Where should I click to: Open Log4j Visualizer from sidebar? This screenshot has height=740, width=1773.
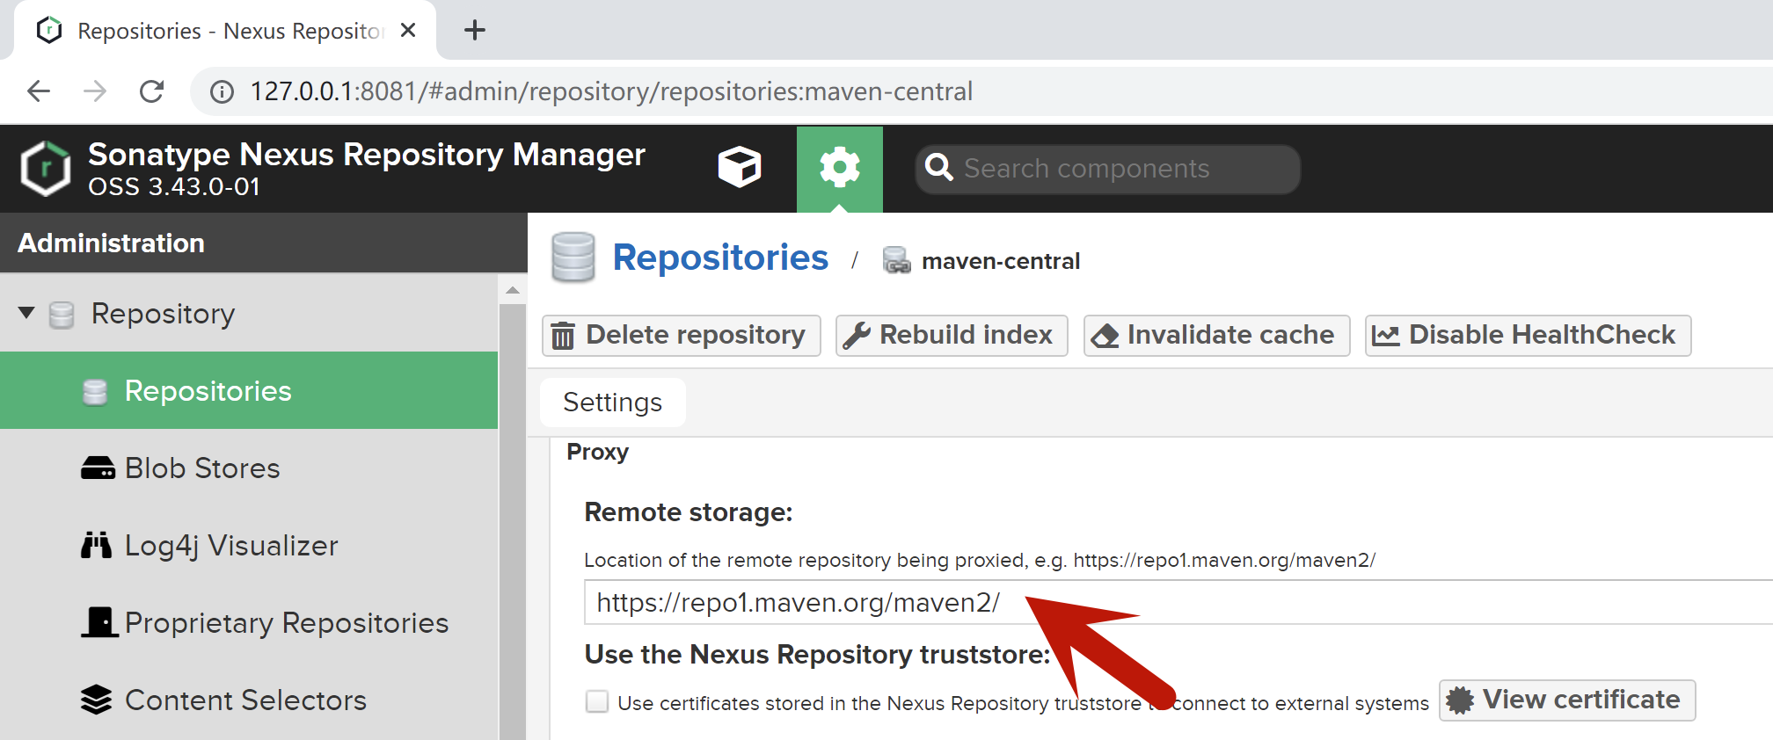point(230,546)
